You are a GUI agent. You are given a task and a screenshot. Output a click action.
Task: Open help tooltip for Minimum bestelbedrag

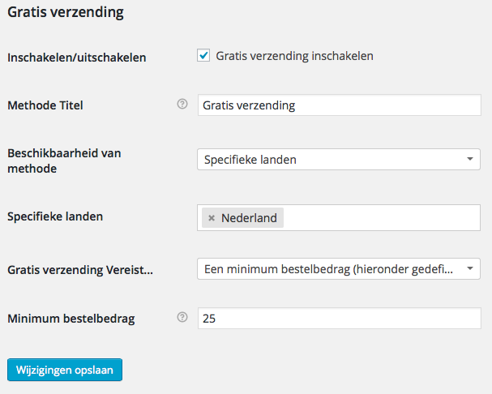pyautogui.click(x=182, y=318)
